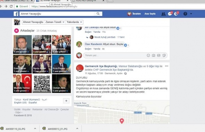Open the AW000013_01.JPG download menu arrow
The height and width of the screenshot is (132, 205).
(x=77, y=129)
